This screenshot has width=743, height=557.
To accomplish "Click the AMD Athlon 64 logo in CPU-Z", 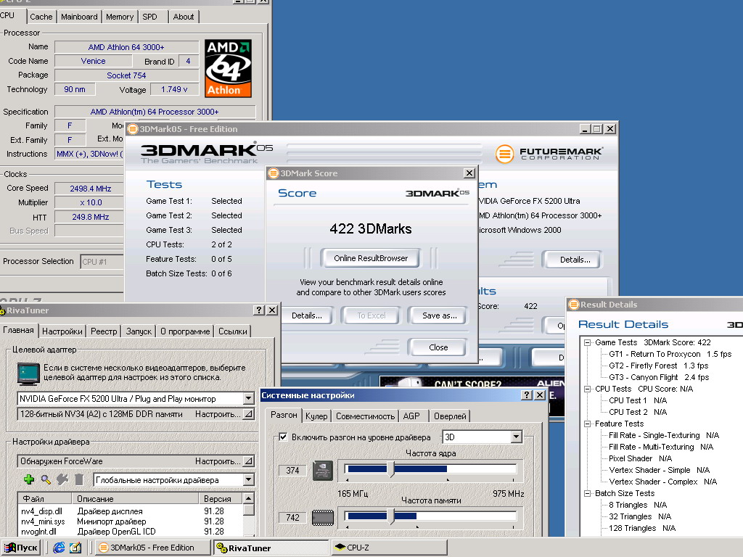I will click(x=228, y=69).
